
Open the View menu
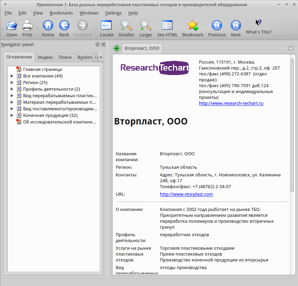(38, 13)
